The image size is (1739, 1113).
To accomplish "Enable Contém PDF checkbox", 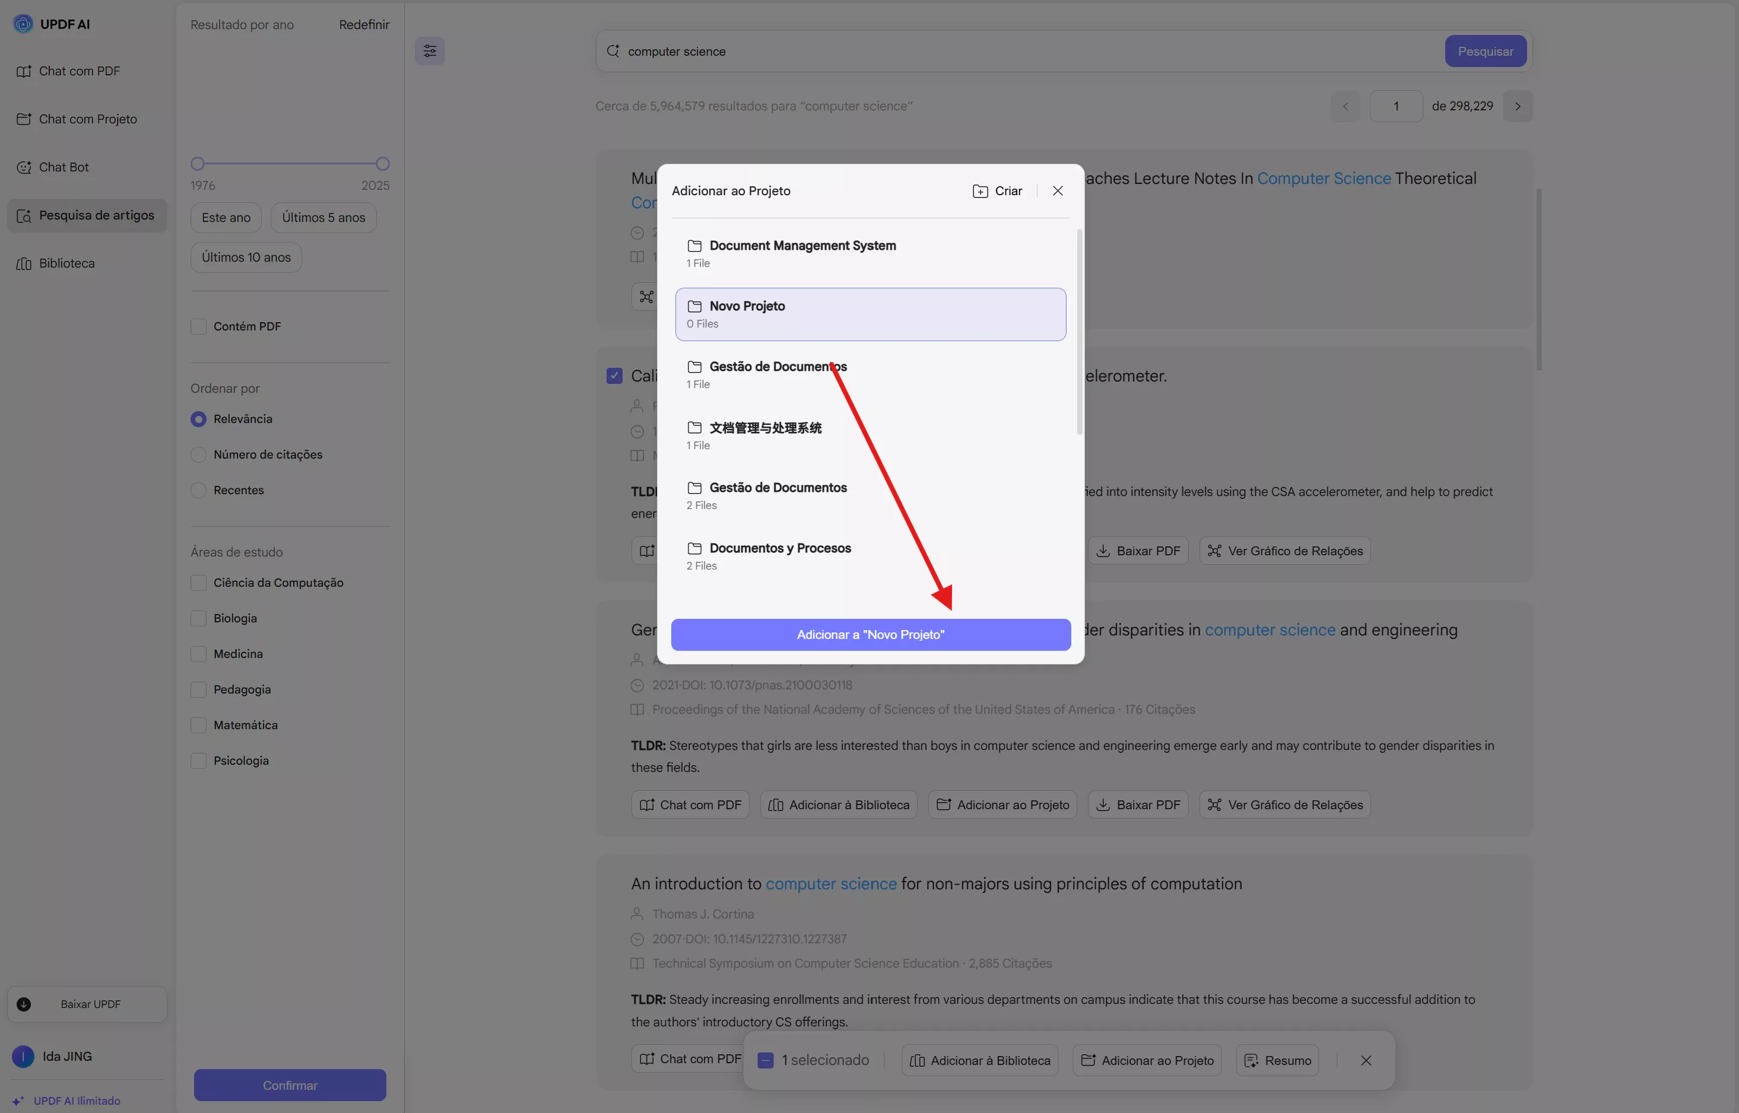I will [198, 327].
